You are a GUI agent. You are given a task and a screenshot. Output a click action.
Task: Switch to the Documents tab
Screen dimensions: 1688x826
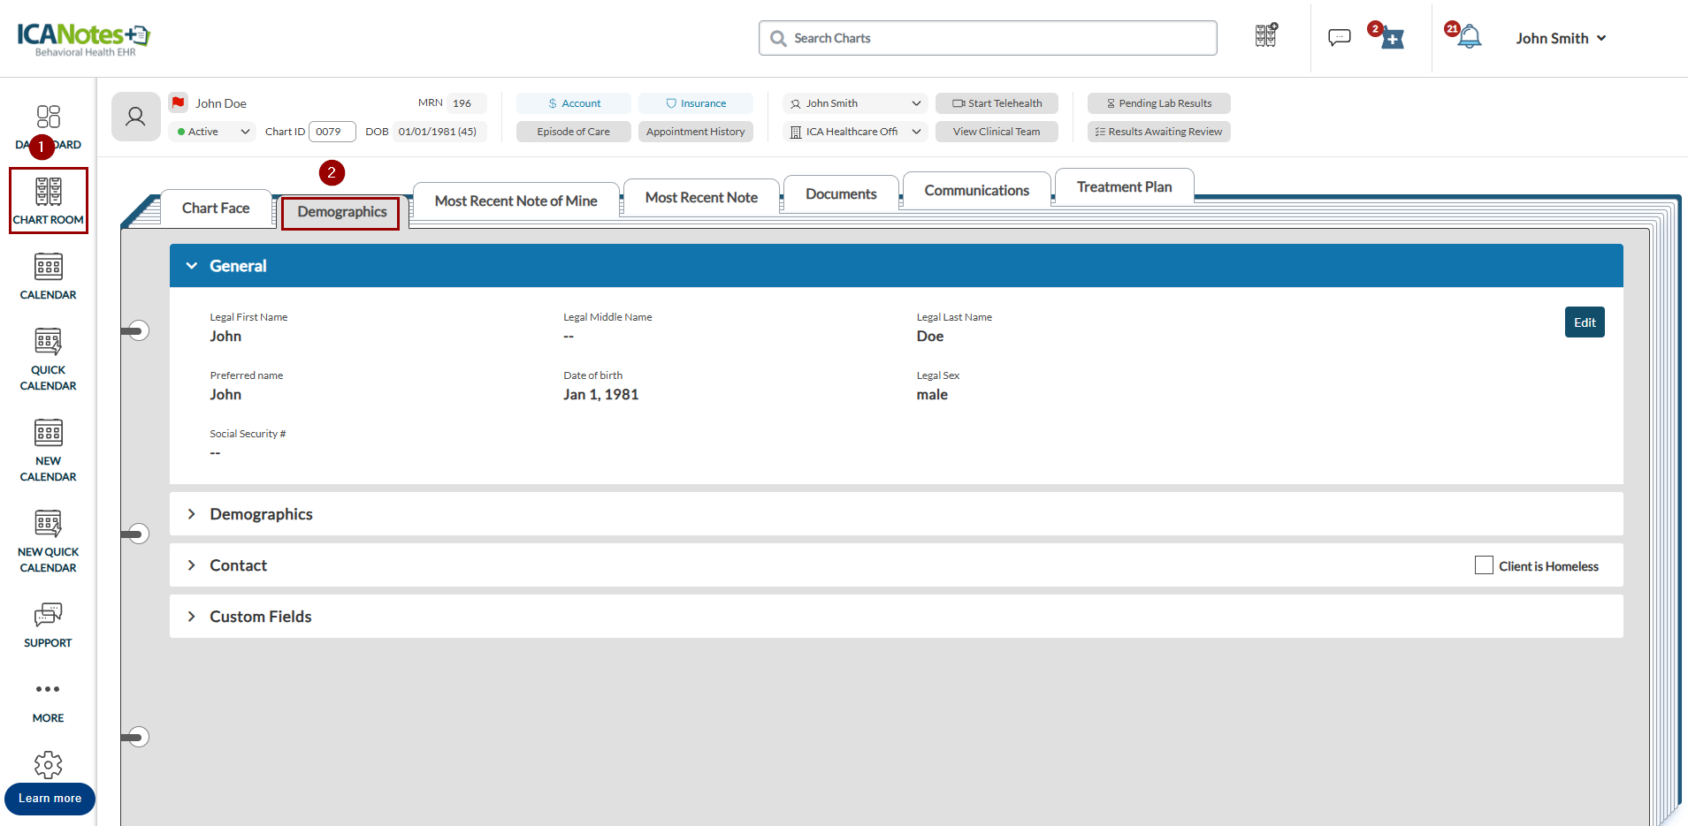coord(840,194)
